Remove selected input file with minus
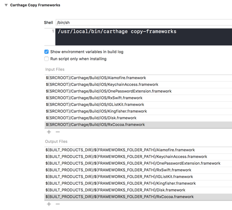232x210 pixels. point(58,132)
